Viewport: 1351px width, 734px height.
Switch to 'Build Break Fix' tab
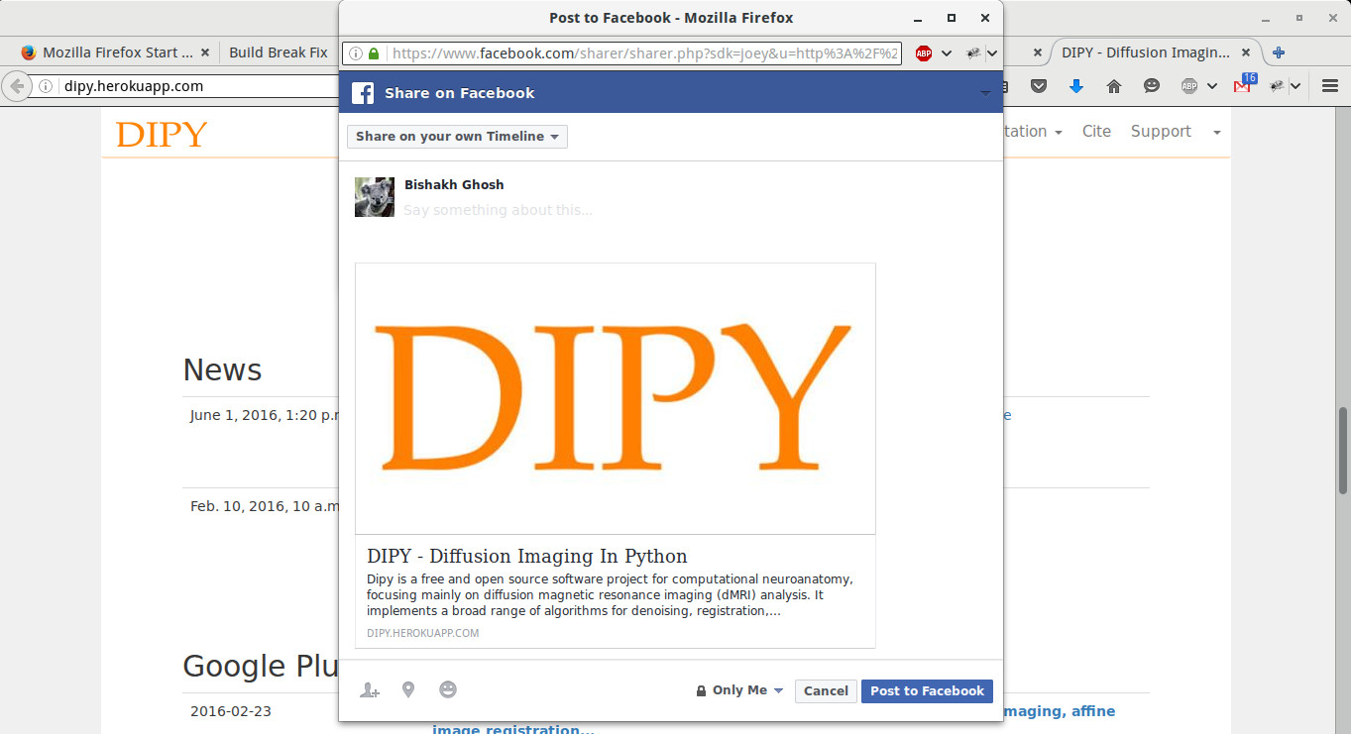pos(279,52)
